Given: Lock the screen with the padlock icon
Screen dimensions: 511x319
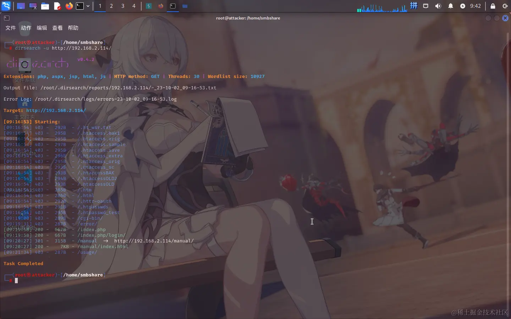Looking at the screenshot, I should click(493, 6).
